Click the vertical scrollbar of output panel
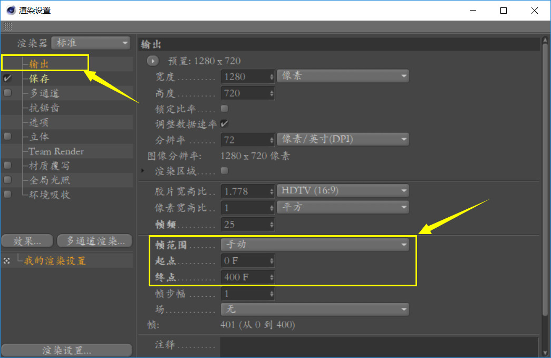This screenshot has width=551, height=358. pos(545,179)
